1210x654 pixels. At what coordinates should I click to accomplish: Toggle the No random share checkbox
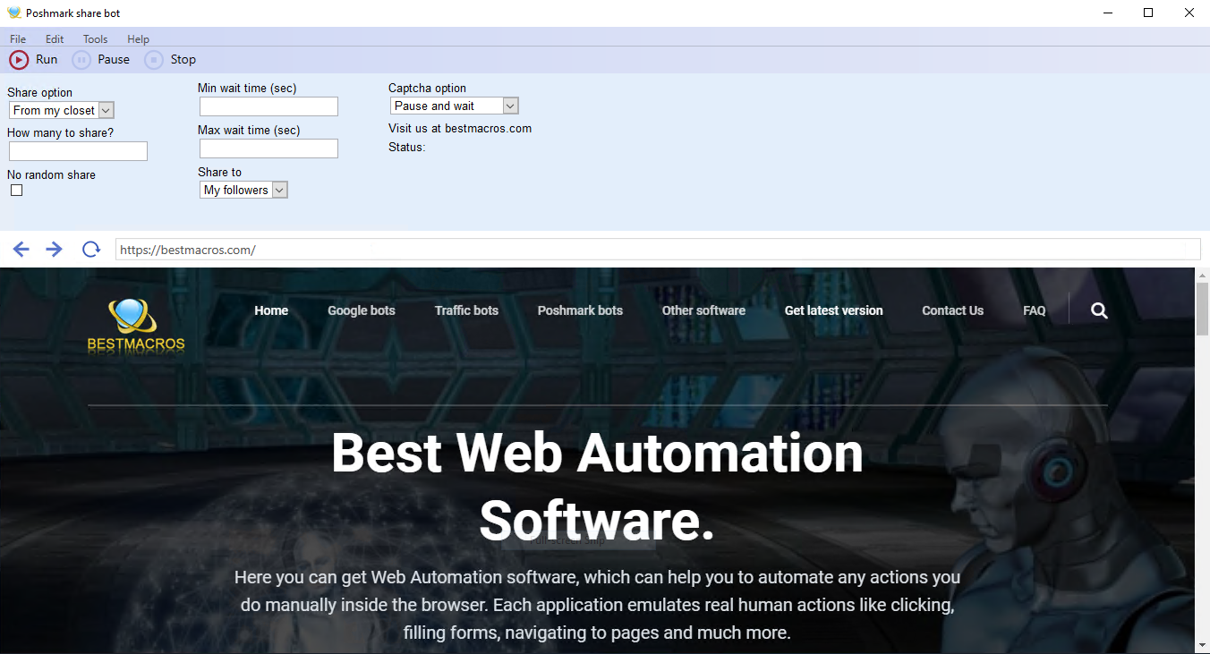(x=16, y=191)
